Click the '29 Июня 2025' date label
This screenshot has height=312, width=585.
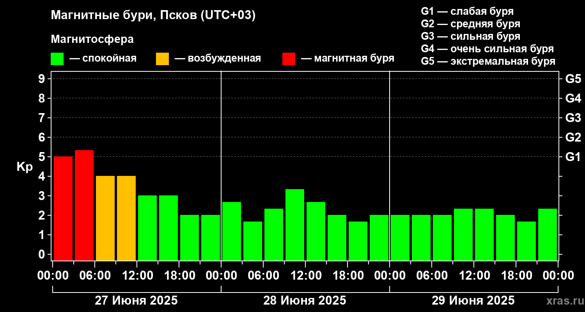pyautogui.click(x=473, y=301)
